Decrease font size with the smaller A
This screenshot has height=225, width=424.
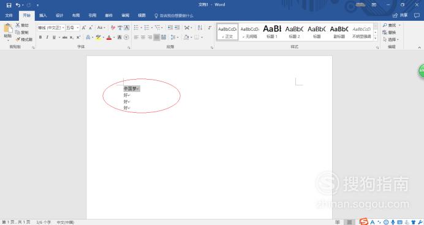pos(91,28)
